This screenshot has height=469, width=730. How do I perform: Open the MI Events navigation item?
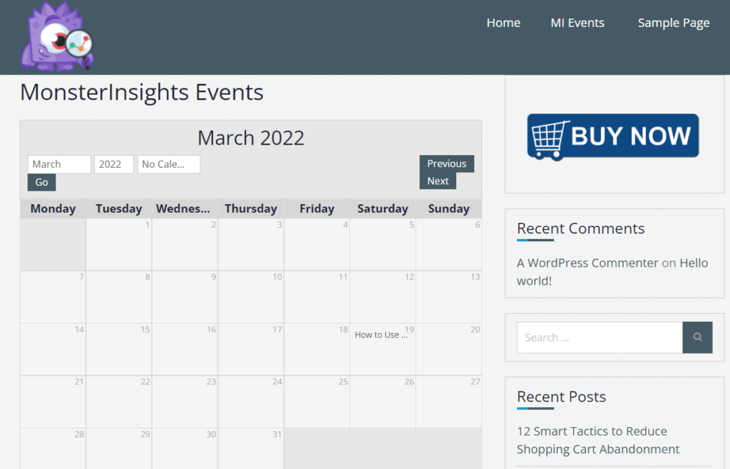click(x=577, y=23)
